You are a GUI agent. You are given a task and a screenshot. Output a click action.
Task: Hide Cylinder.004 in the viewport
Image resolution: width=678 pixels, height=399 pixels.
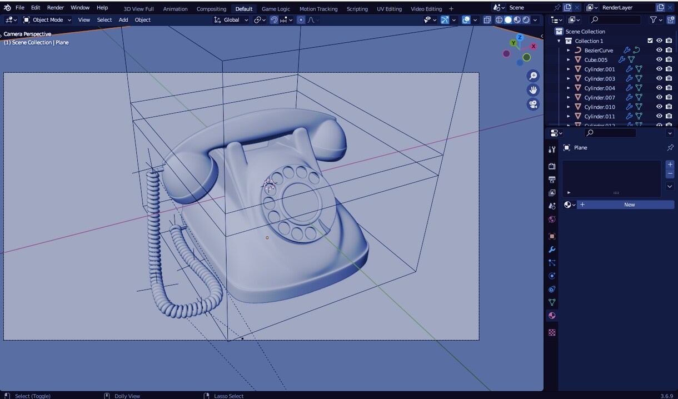click(x=659, y=88)
